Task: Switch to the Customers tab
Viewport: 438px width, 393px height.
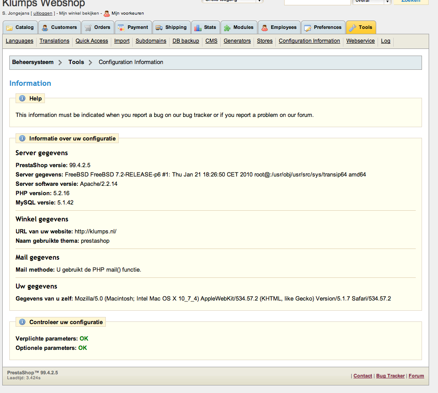Action: point(60,28)
